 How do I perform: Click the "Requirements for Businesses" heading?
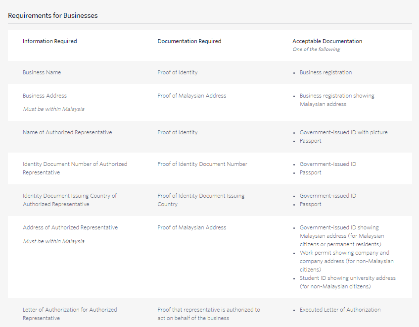tap(53, 15)
